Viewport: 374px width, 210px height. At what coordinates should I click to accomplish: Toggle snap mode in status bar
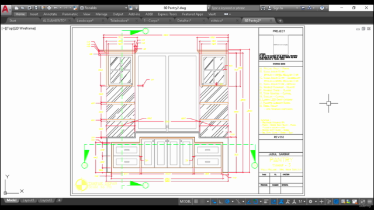point(203,201)
